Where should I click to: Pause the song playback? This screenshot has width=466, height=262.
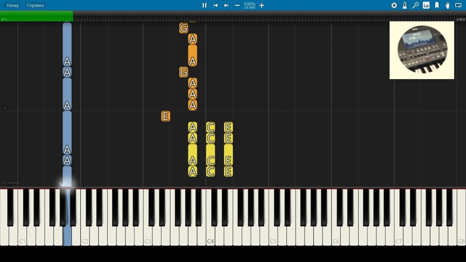[204, 5]
